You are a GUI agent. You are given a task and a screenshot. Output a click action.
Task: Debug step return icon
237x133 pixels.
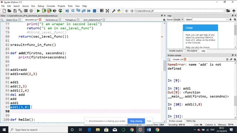(83, 11)
